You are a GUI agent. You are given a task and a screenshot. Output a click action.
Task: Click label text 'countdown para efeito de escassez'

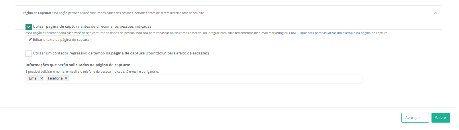(177, 53)
